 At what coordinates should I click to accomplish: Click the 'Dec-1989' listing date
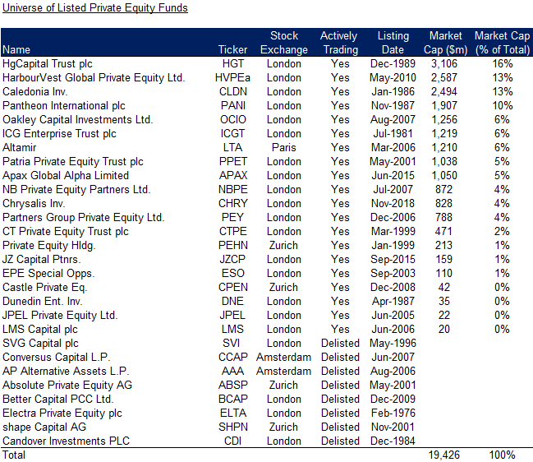click(393, 64)
